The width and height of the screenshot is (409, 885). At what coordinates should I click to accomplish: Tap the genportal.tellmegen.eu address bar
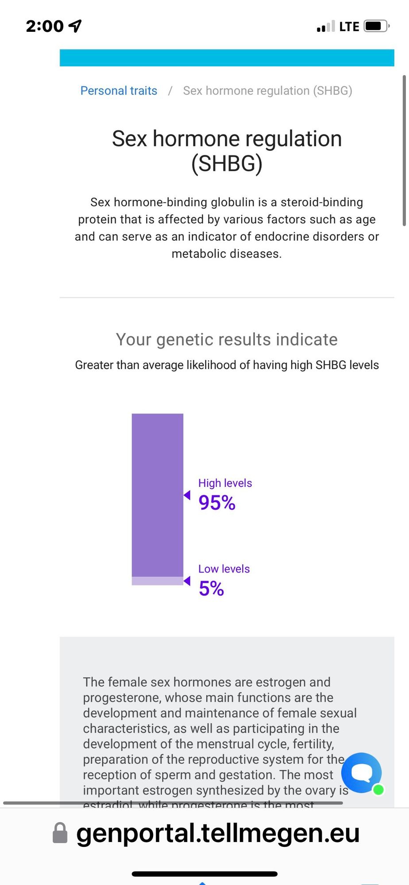click(217, 833)
